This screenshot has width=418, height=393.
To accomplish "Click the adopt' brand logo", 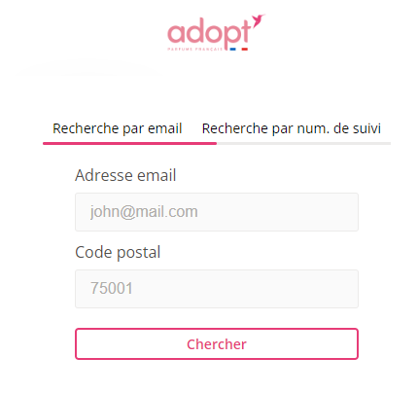I will 216,32.
